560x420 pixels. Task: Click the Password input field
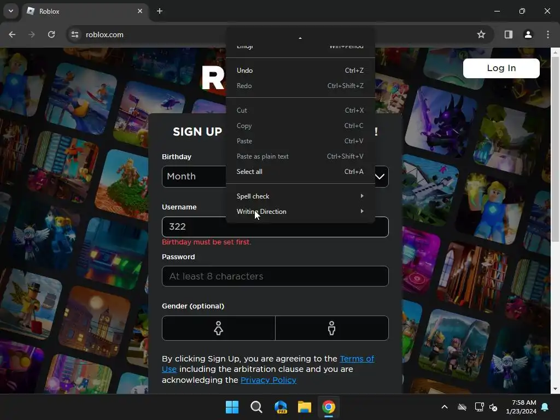[x=275, y=276]
